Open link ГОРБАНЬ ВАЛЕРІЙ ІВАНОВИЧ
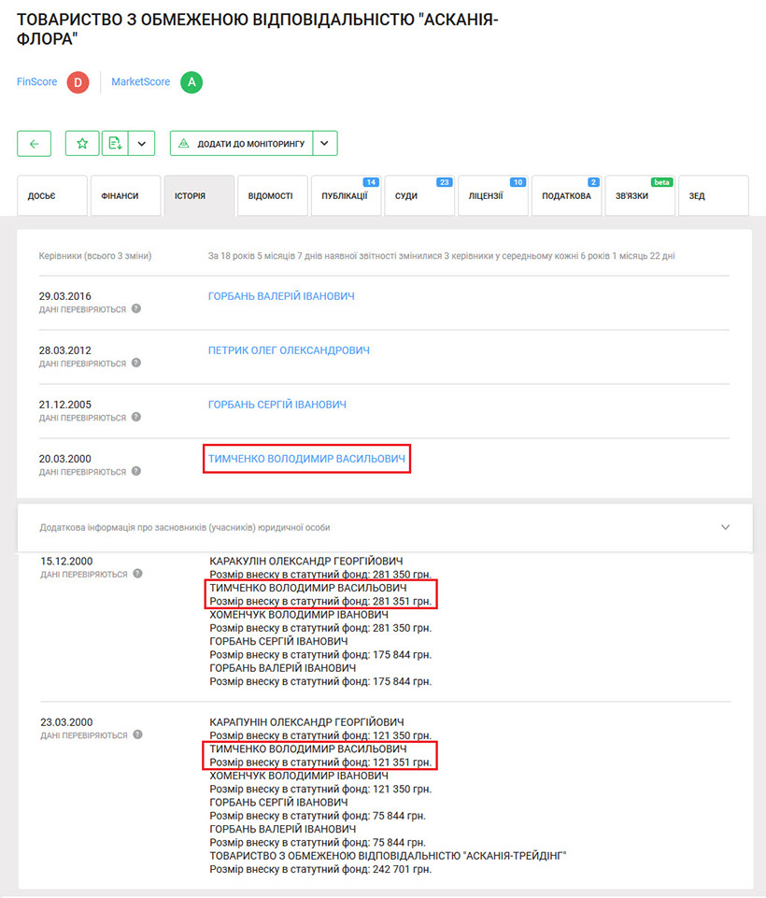The image size is (766, 898). click(x=281, y=296)
